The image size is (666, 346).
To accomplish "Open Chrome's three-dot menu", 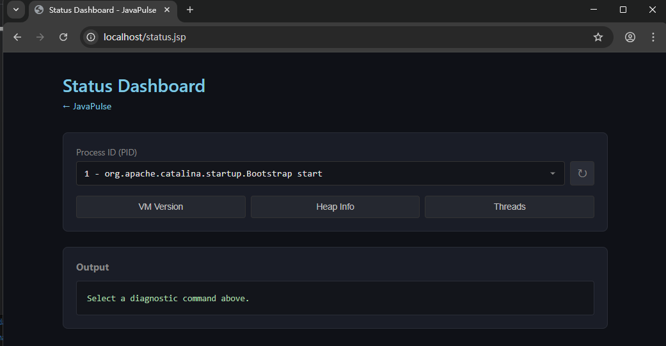I will pyautogui.click(x=653, y=37).
